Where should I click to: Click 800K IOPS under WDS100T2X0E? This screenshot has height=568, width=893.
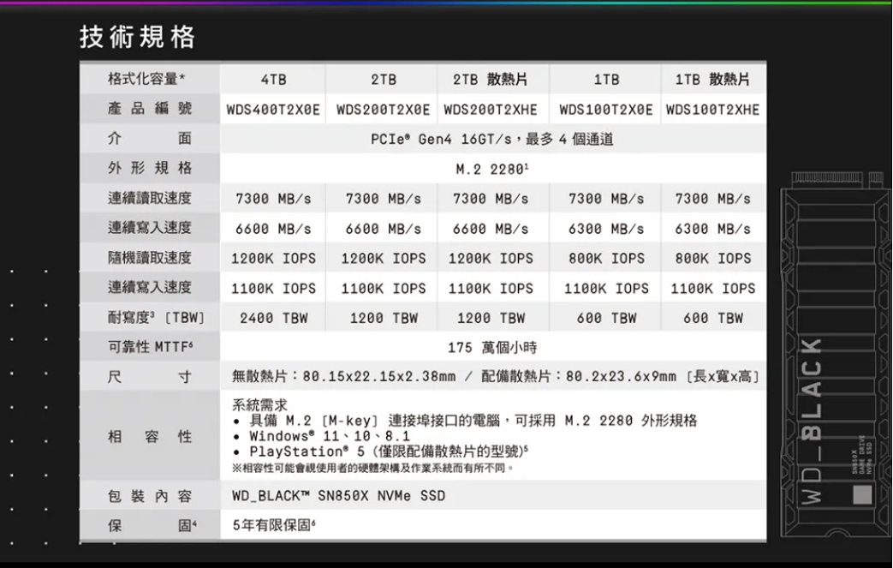(606, 259)
